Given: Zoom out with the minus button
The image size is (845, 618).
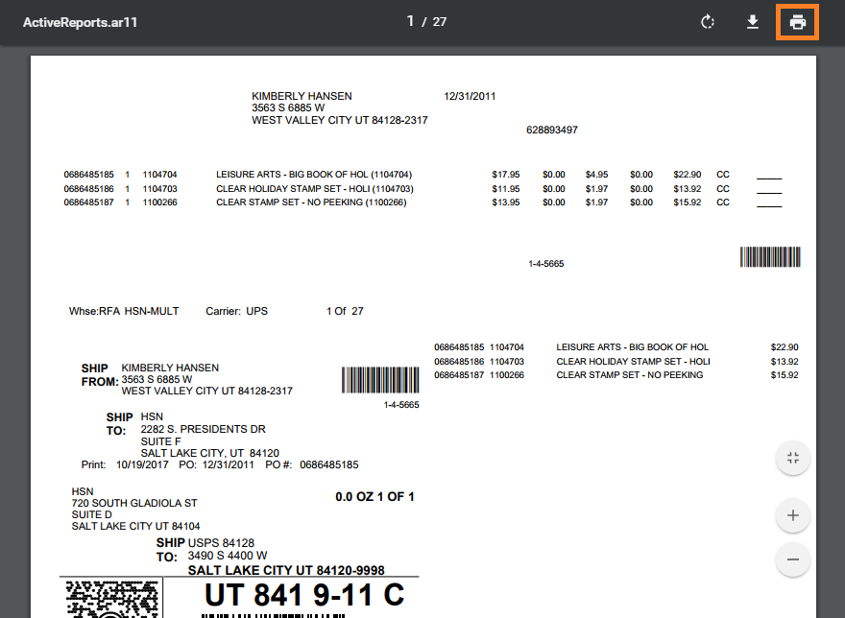Looking at the screenshot, I should point(793,559).
